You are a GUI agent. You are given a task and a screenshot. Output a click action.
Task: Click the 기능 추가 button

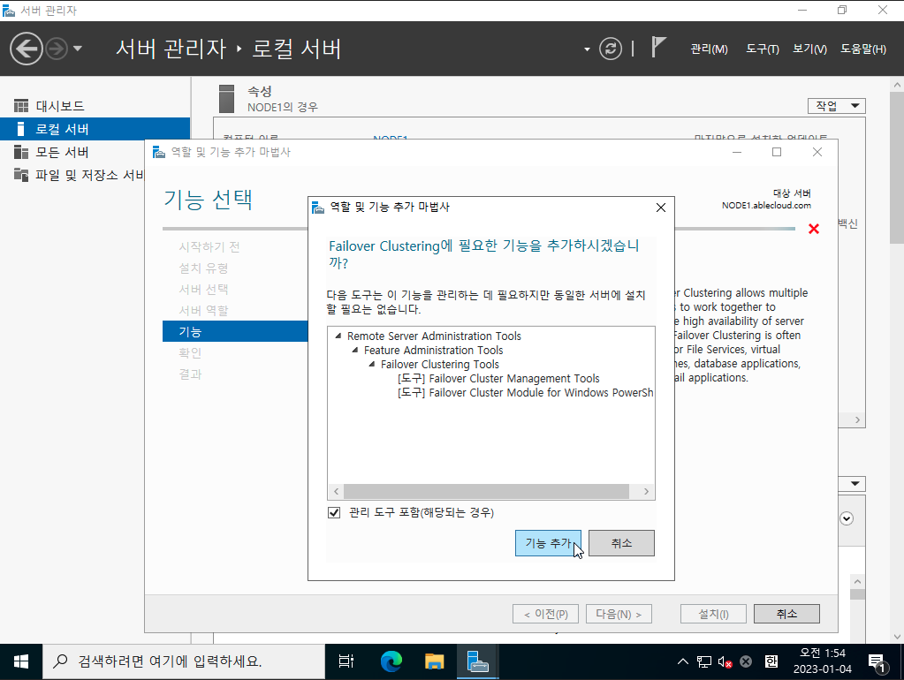pyautogui.click(x=548, y=543)
